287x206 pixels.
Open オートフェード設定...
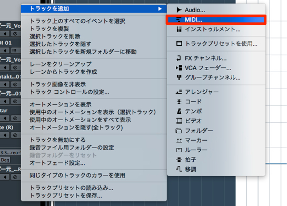(94, 163)
